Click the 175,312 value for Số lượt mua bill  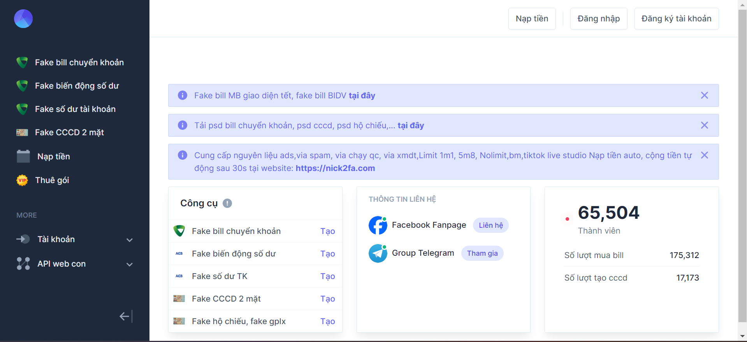point(684,255)
